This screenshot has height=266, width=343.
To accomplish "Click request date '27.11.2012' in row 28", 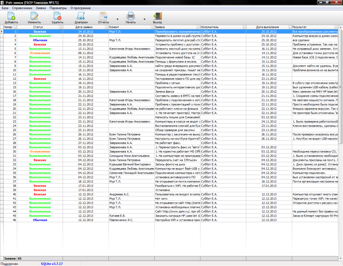I will pyautogui.click(x=86, y=143).
